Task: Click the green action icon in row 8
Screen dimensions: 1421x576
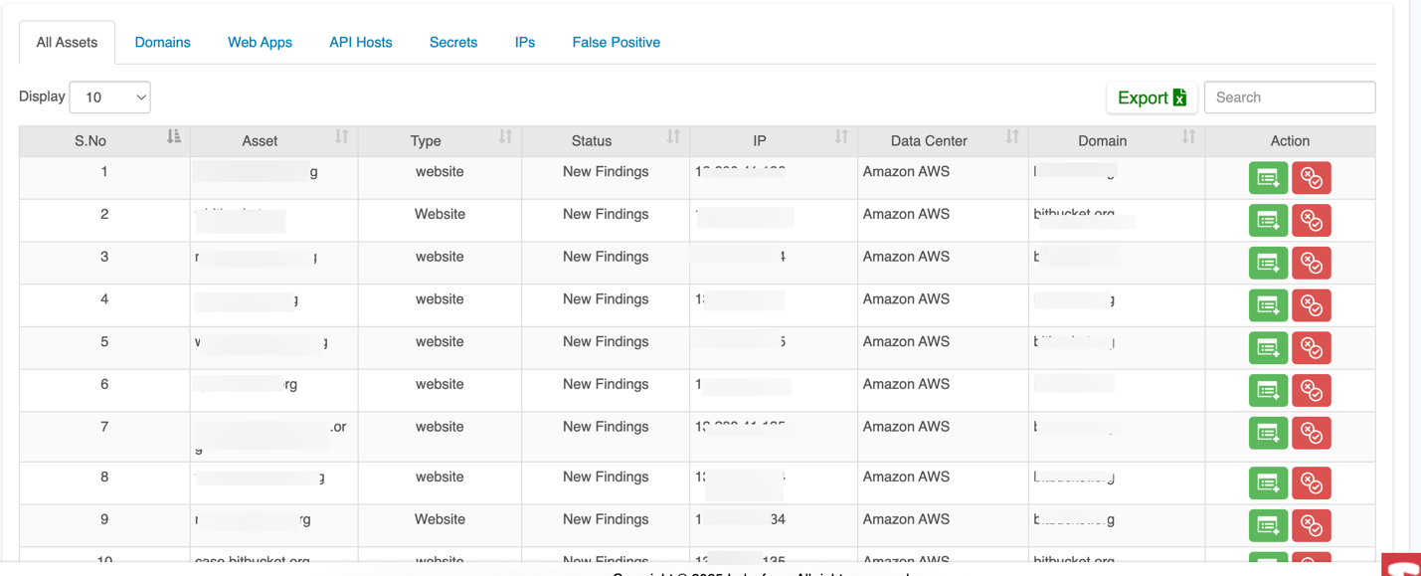Action: (1268, 483)
